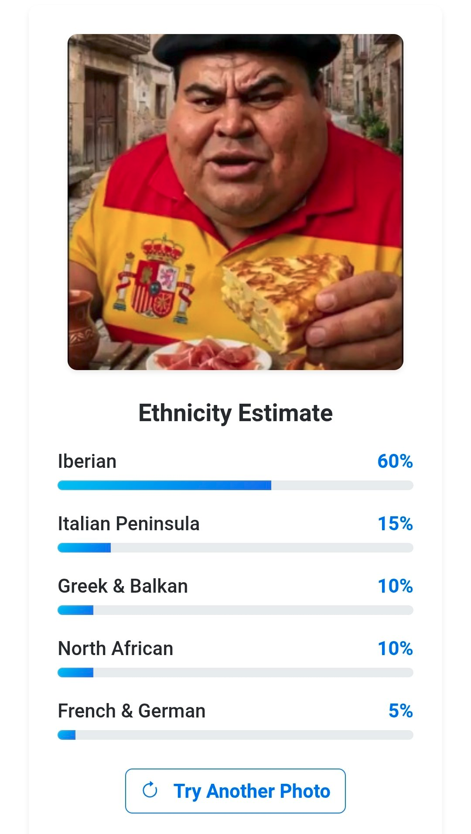Select the North African label
This screenshot has height=834, width=471.
tap(116, 649)
